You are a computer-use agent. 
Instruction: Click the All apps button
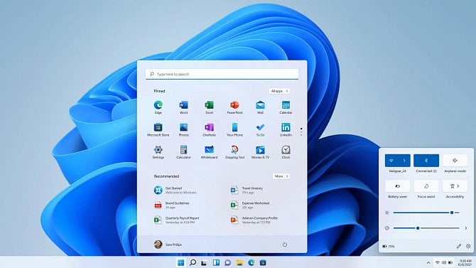tap(279, 91)
